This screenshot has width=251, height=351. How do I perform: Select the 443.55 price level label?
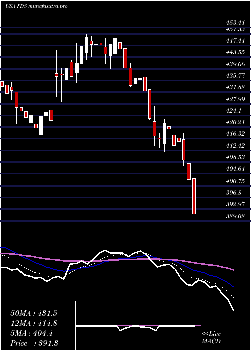click(x=236, y=52)
